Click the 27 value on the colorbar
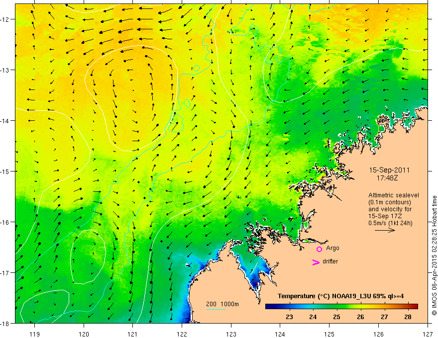The width and height of the screenshot is (438, 338). (384, 317)
